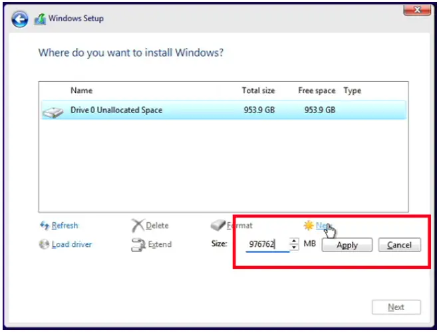The width and height of the screenshot is (439, 332).
Task: Click the Total size column header
Action: [259, 90]
